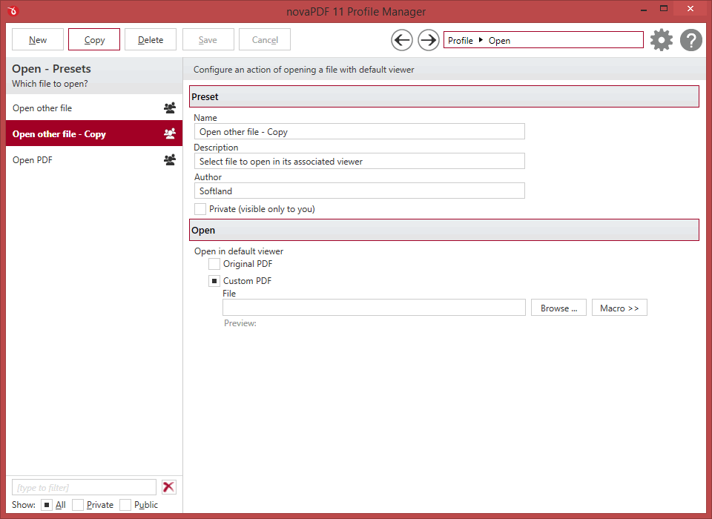Click the Configure an action description text
The image size is (712, 519).
point(304,70)
